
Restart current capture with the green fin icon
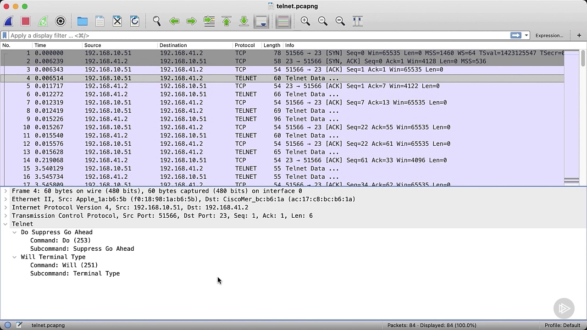[x=43, y=21]
